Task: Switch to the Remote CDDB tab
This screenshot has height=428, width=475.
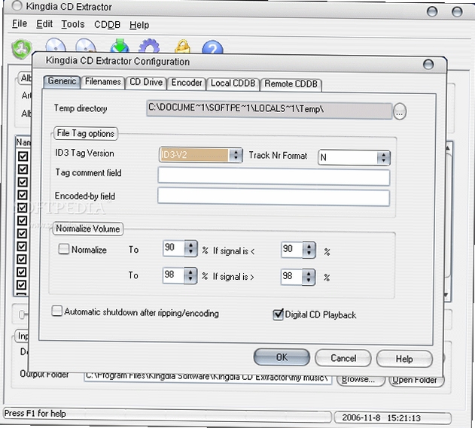Action: click(x=291, y=84)
